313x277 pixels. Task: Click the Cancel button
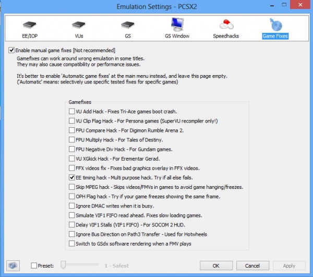[252, 266]
